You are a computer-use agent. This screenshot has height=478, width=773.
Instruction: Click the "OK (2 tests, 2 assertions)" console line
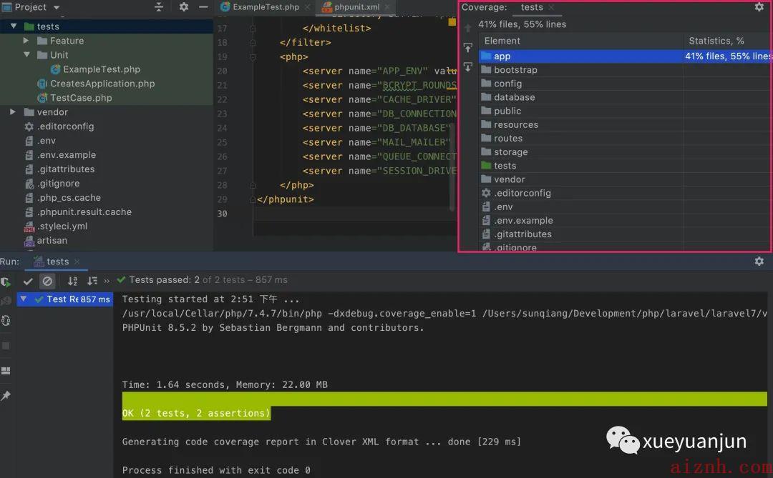(x=196, y=413)
